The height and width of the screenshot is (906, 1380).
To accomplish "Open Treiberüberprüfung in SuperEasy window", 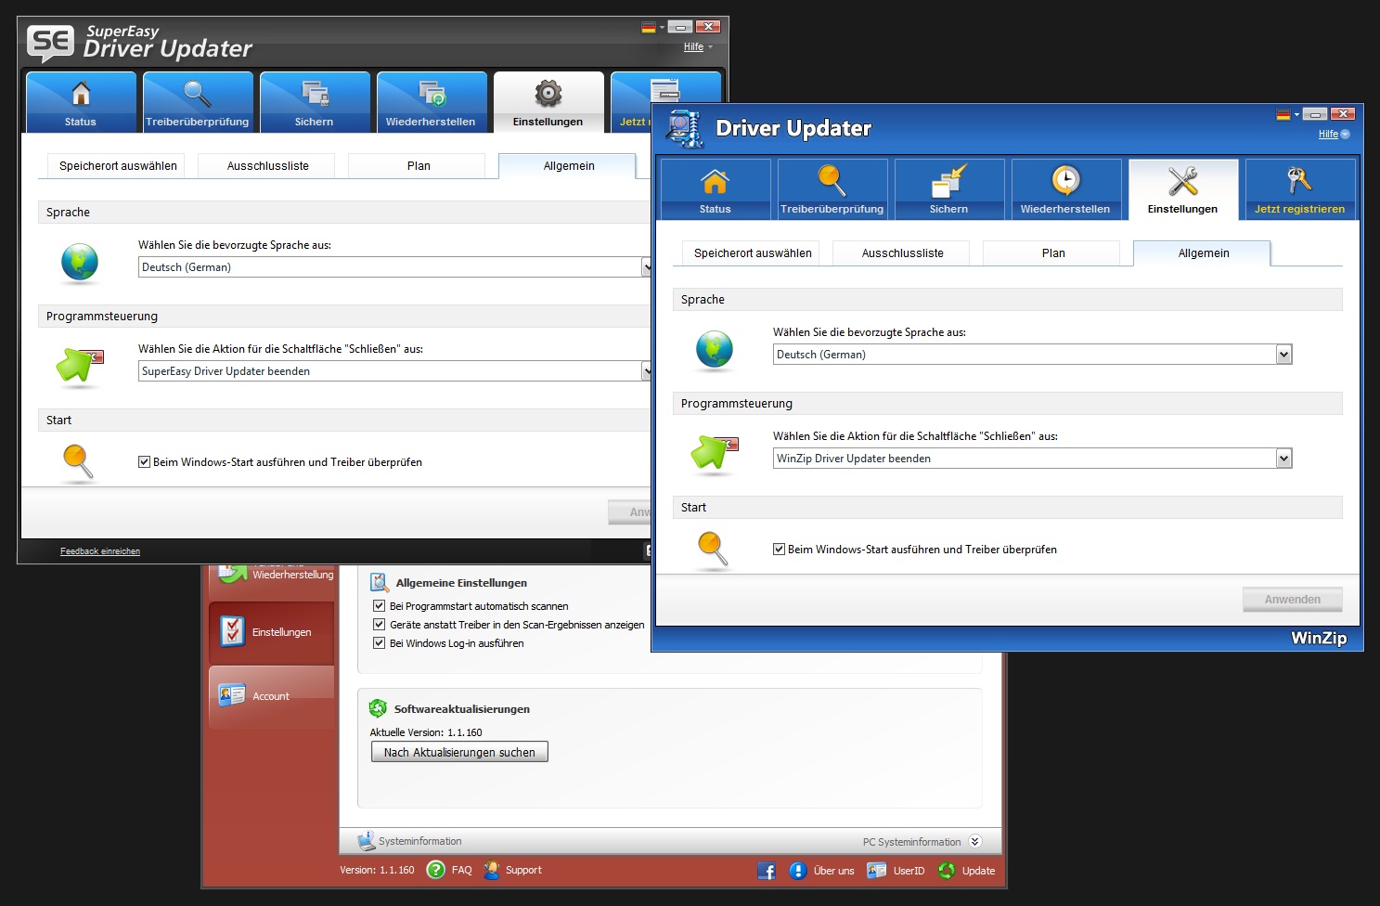I will 198,102.
